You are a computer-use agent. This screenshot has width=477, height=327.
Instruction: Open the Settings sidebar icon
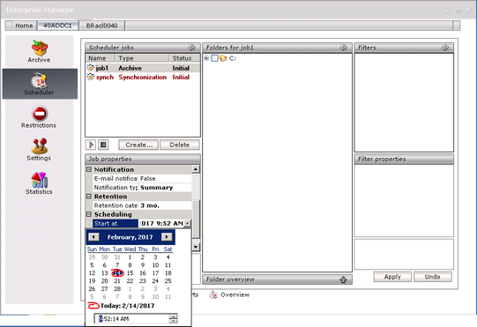coord(39,150)
